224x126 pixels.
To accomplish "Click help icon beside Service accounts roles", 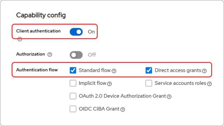I will [209, 84].
